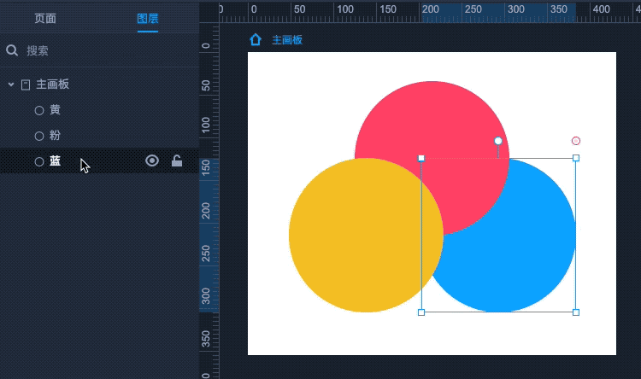The image size is (641, 379).
Task: Click the rotation handle above the selection
Action: tap(498, 141)
